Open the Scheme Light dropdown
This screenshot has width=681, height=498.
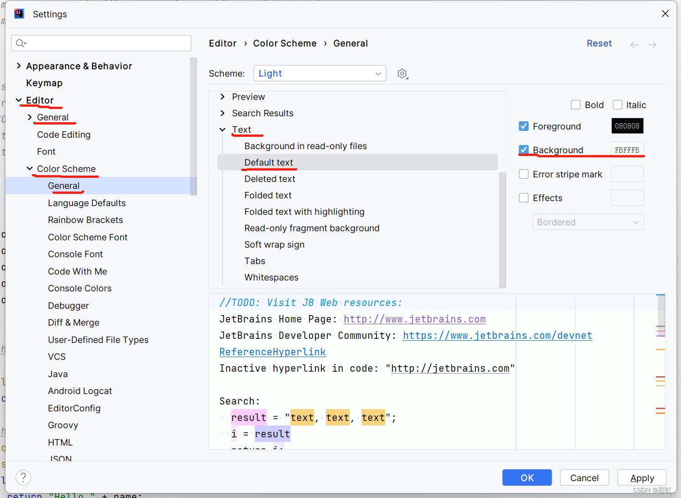[x=320, y=73]
